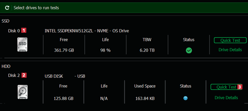Select the Disk 0 label
Image resolution: width=248 pixels, height=111 pixels.
[x=14, y=31]
